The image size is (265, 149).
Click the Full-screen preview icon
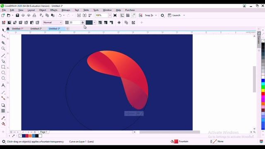pos(115,15)
